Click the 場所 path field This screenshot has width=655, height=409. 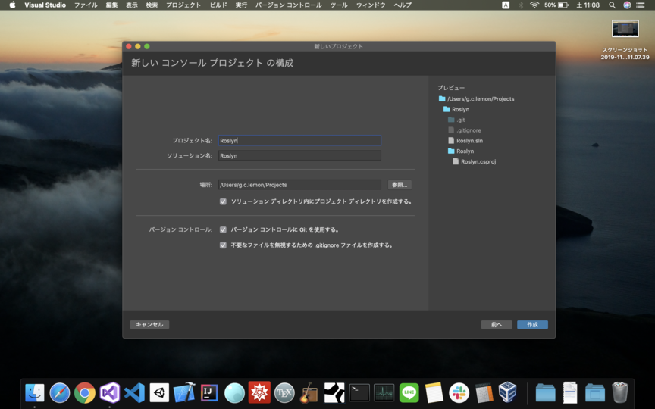click(x=299, y=185)
